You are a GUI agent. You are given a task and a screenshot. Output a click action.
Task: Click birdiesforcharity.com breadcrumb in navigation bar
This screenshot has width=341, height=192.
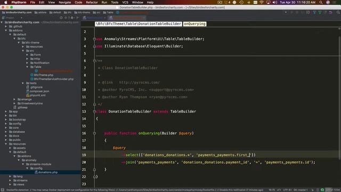pos(17,12)
